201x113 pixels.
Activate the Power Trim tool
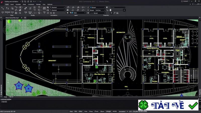[x=30, y=9]
